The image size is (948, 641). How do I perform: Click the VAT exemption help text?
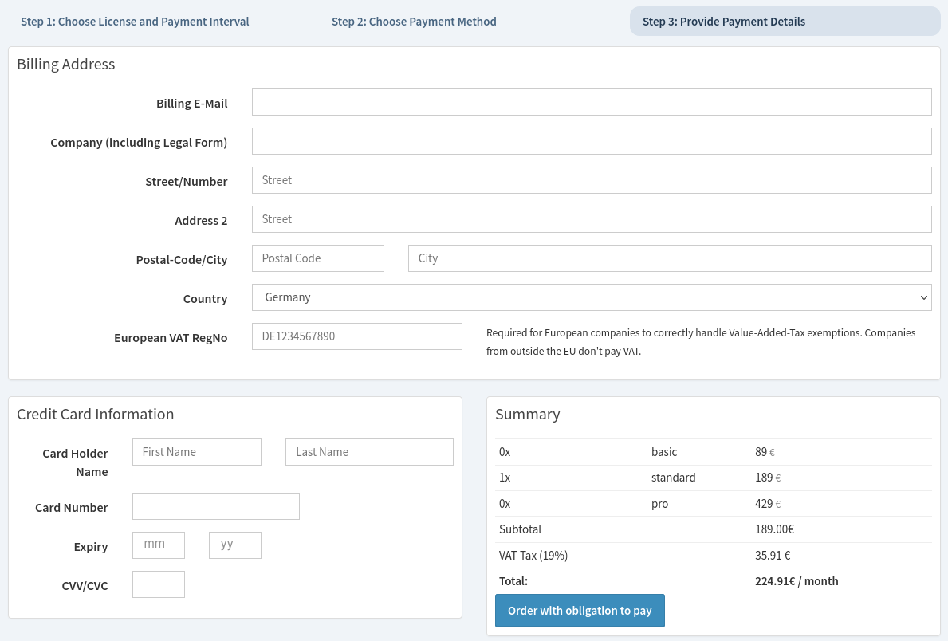(x=701, y=342)
